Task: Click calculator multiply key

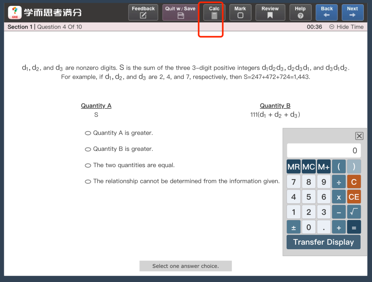Action: [339, 197]
